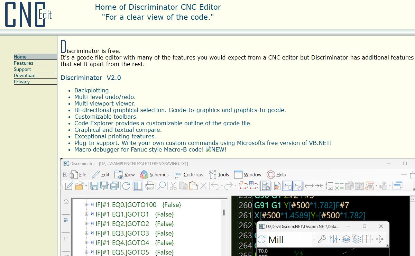This screenshot has height=256, width=415.
Task: Click the math operators plus-minus-times icon
Action: [339, 186]
